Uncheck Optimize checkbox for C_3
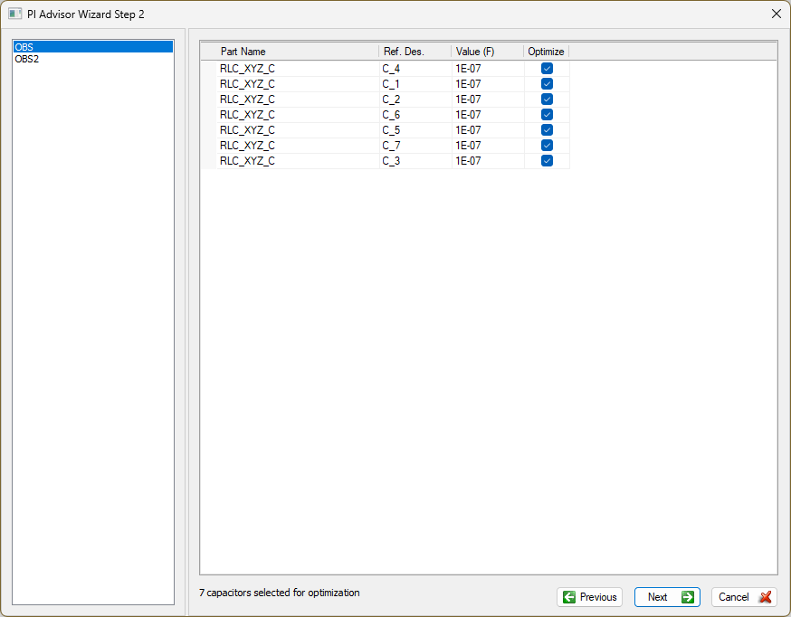Image resolution: width=791 pixels, height=617 pixels. 547,161
